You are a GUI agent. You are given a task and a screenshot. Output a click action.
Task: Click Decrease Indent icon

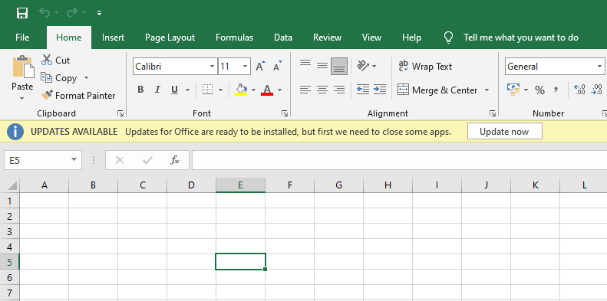coord(363,90)
